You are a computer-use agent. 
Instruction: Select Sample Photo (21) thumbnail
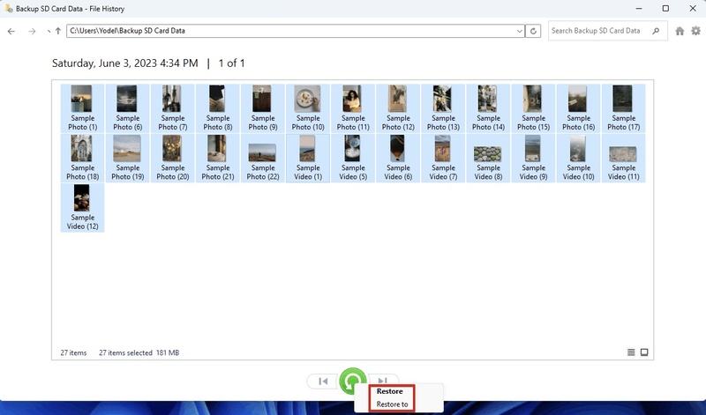pyautogui.click(x=217, y=158)
